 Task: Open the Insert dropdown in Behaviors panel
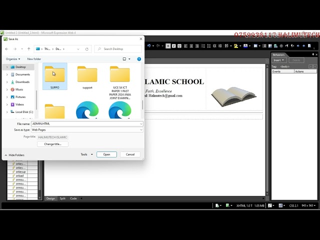tap(279, 60)
